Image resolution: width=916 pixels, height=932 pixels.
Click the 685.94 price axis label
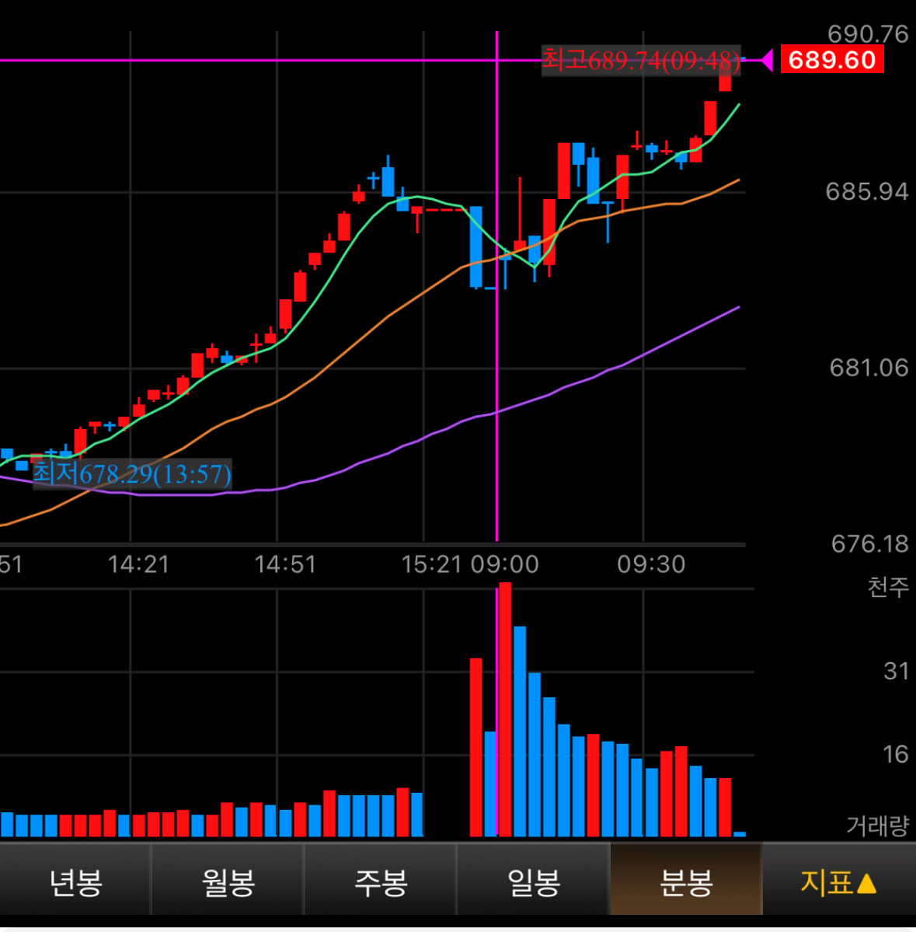pos(867,191)
